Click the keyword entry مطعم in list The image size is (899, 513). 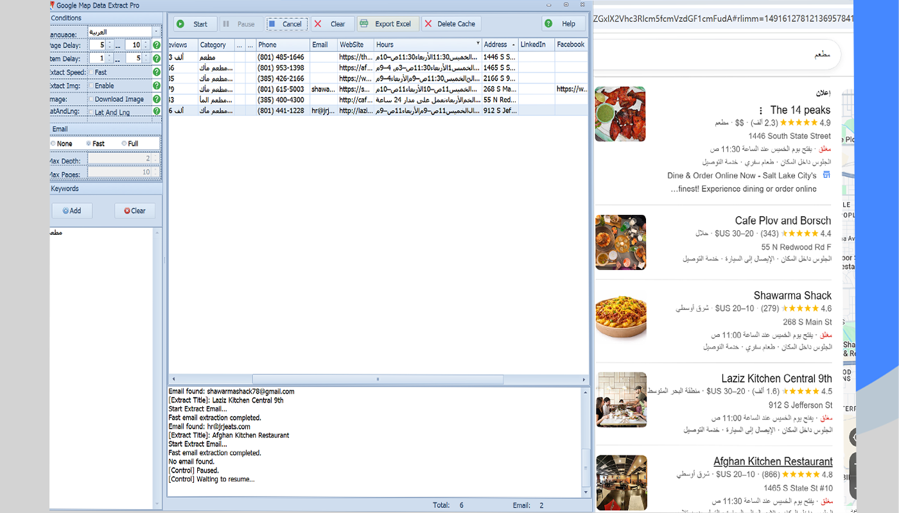pyautogui.click(x=56, y=233)
